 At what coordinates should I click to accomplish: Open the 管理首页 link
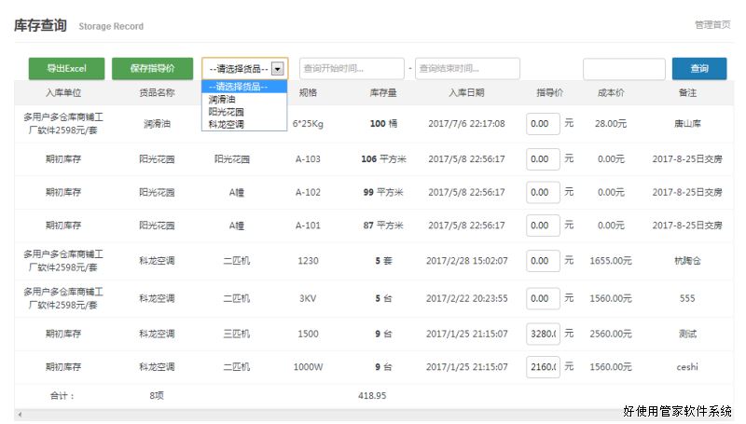click(x=711, y=25)
